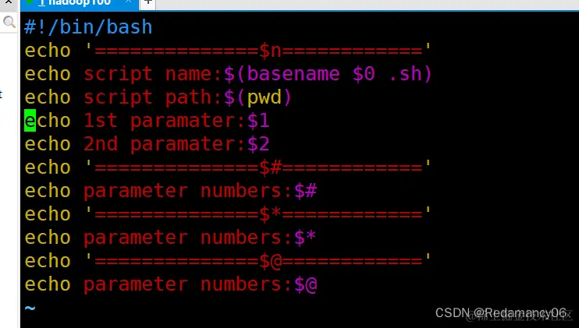Click the 'parameter numbers:$#' line

click(x=170, y=191)
